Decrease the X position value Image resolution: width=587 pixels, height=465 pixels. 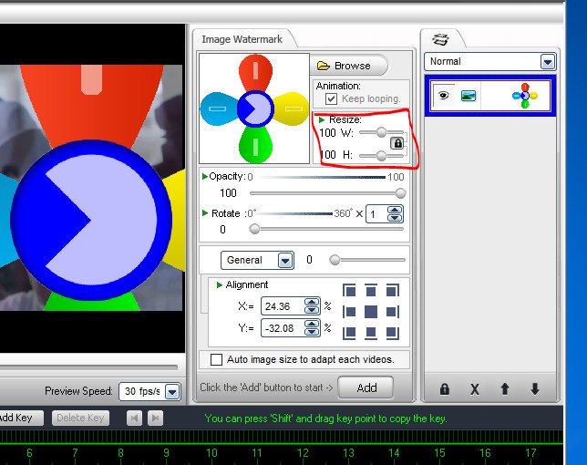[312, 310]
